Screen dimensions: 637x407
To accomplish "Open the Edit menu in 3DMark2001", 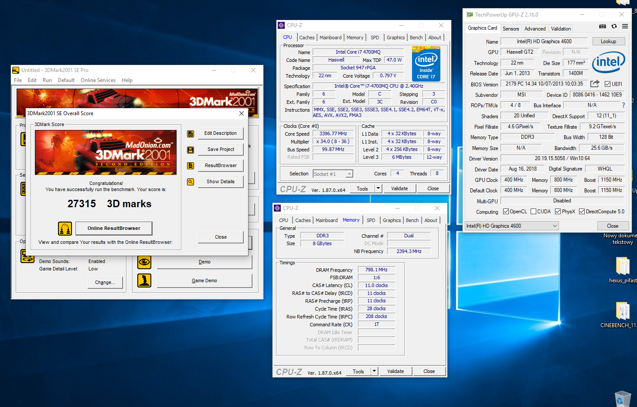I will click(x=32, y=80).
